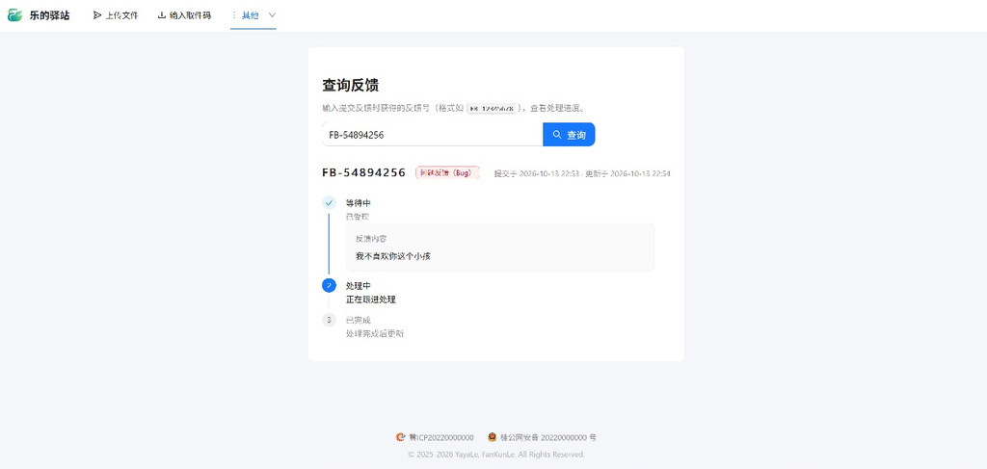Click the ICP record icon in footer
The height and width of the screenshot is (469, 987).
point(400,437)
